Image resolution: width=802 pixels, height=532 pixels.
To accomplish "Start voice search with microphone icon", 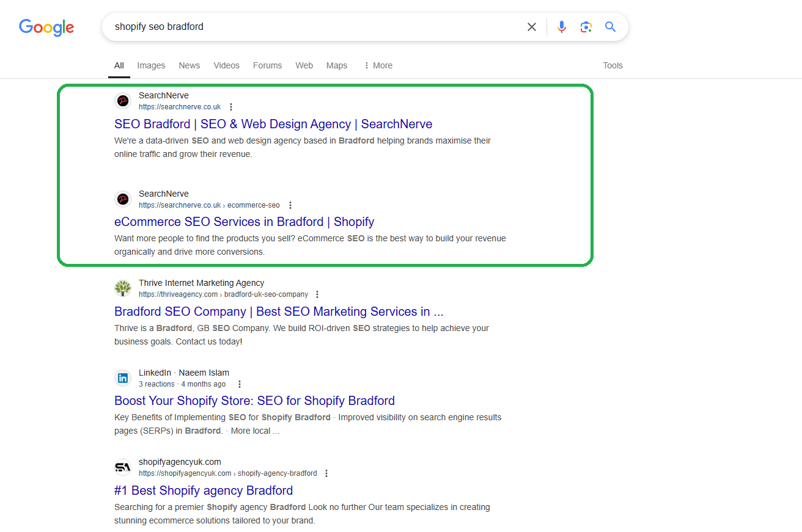I will tap(562, 27).
